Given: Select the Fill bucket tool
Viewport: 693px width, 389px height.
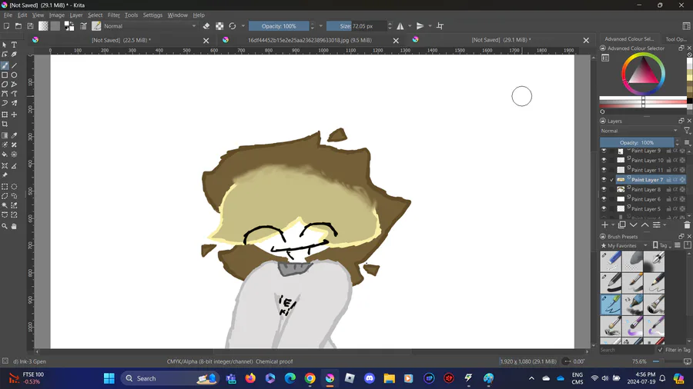Looking at the screenshot, I should coord(5,155).
